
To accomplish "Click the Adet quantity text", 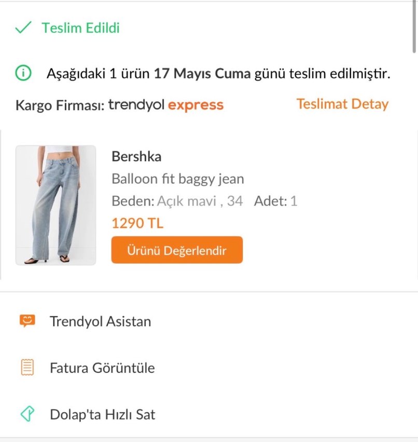I will (275, 201).
